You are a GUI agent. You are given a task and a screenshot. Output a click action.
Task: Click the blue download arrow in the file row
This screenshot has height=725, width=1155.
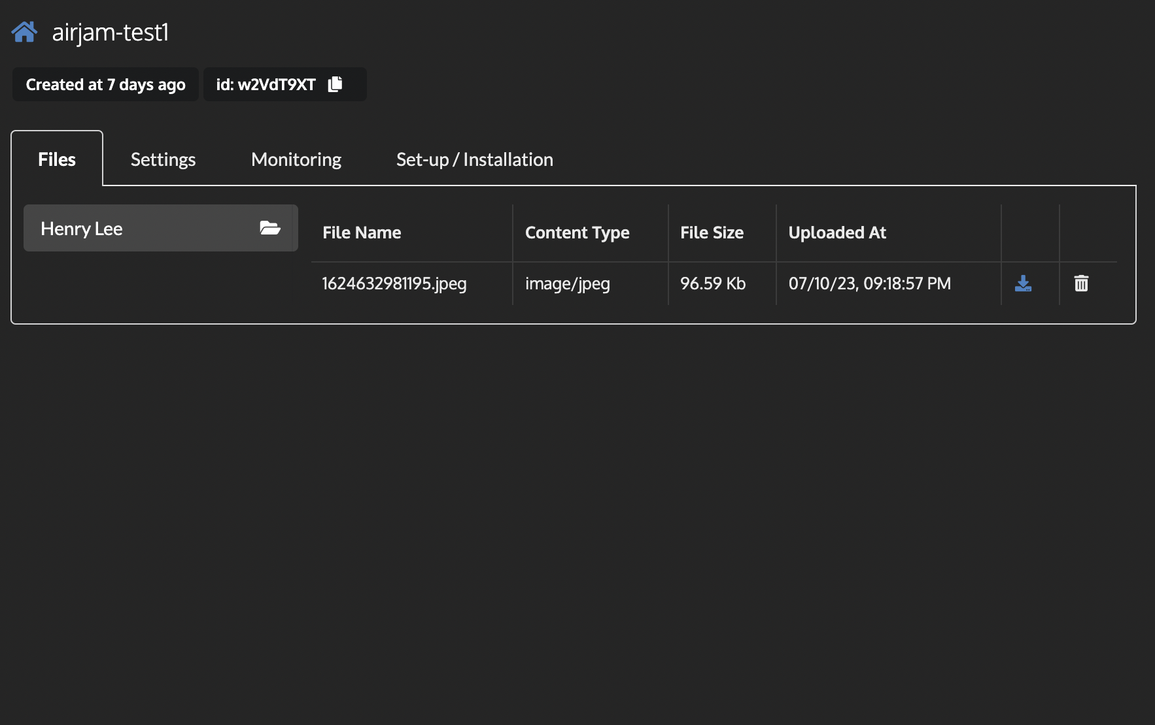pos(1022,283)
